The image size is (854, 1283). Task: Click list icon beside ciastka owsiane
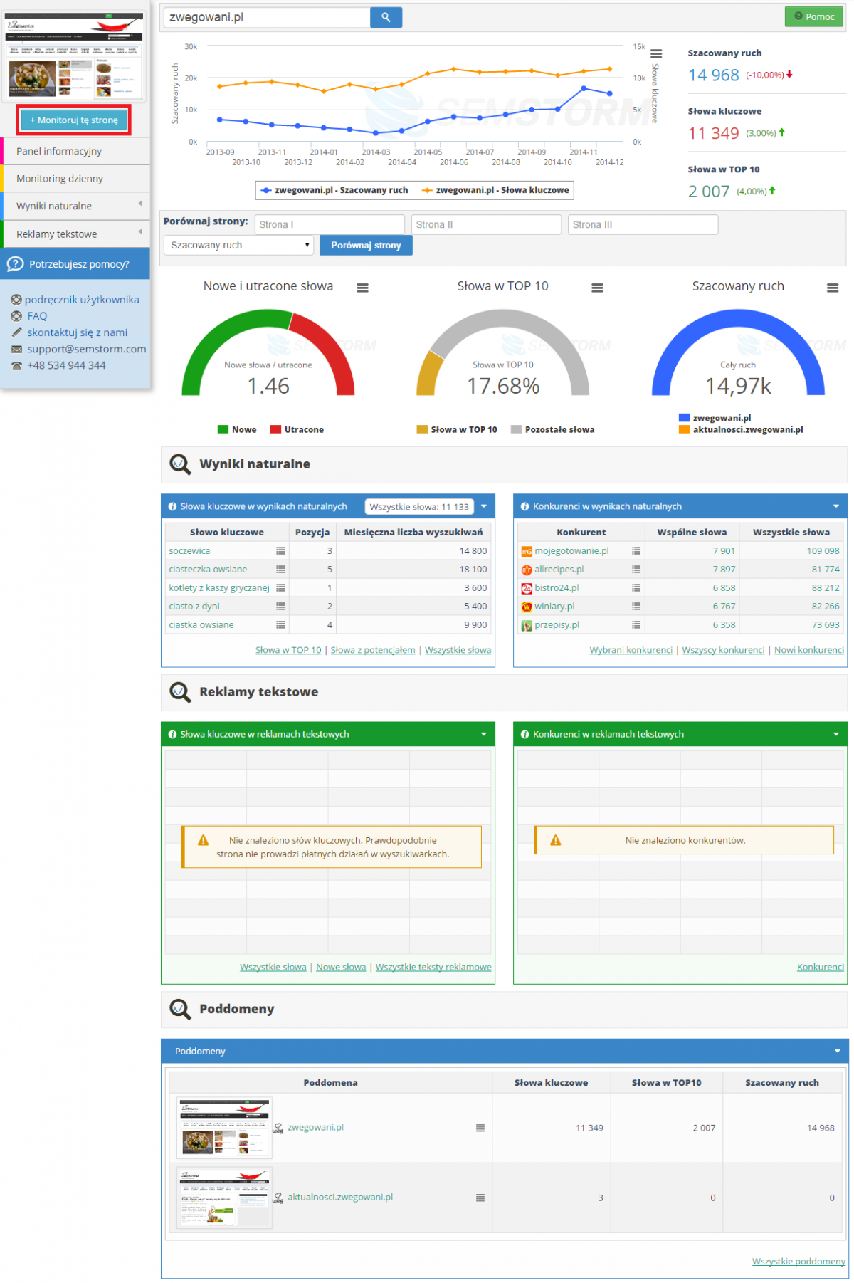(x=280, y=625)
